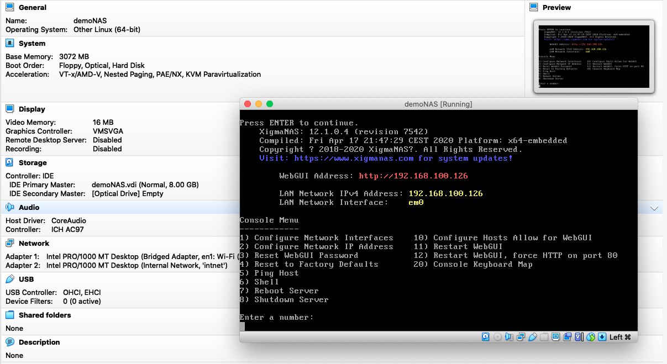Image resolution: width=667 pixels, height=364 pixels.
Task: Click the Display section monitor icon
Action: click(10, 109)
